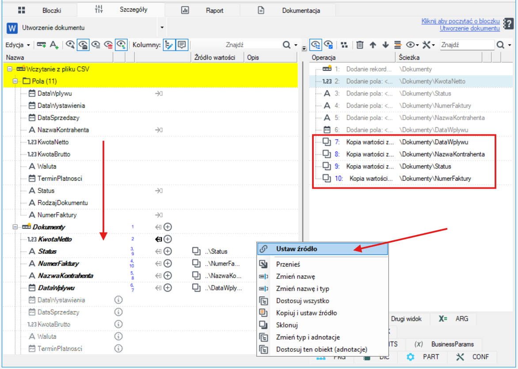Click the plus circle on the Dokumenty row
518x369 pixels.
(168, 227)
